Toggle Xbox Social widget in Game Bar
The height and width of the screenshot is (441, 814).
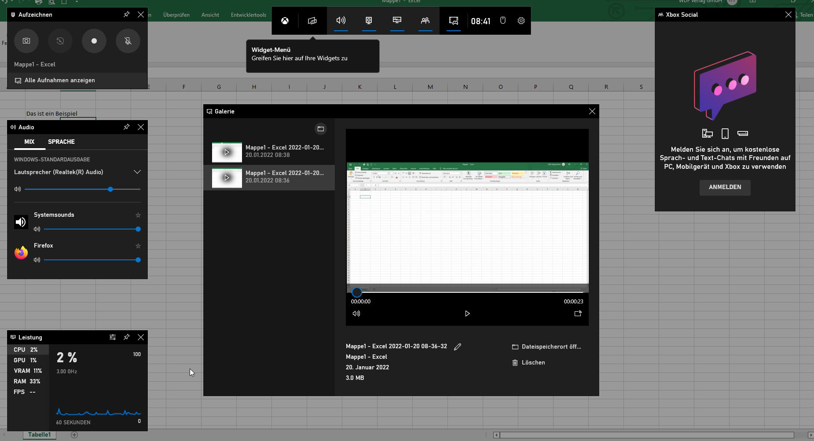tap(425, 21)
